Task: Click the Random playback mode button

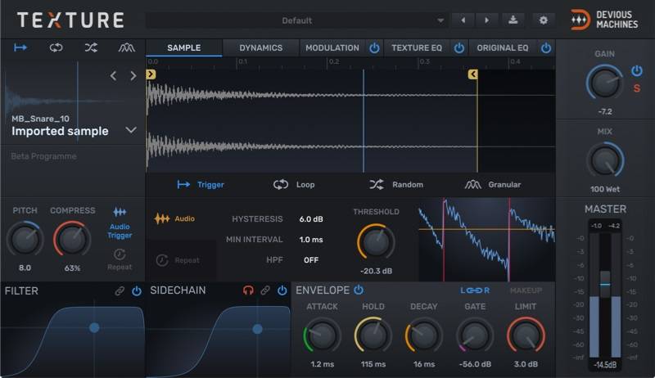Action: [396, 185]
